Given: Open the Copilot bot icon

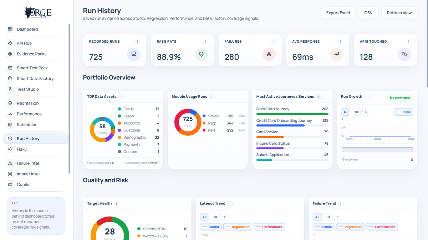Looking at the screenshot, I should click(10, 185).
